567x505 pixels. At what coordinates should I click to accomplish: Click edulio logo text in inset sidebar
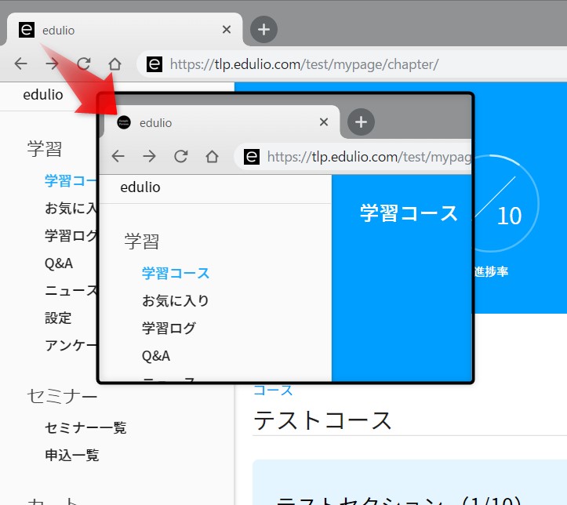(140, 187)
